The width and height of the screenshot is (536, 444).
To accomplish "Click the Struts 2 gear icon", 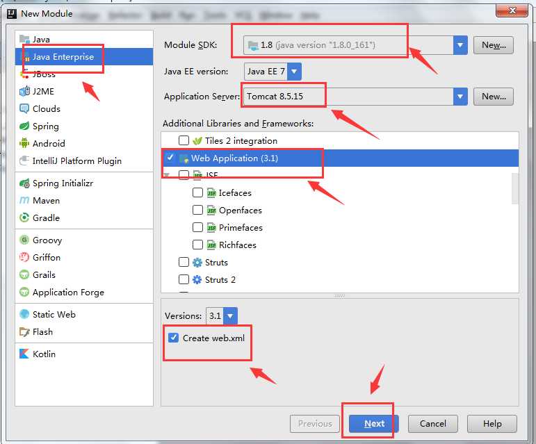I will pos(197,280).
